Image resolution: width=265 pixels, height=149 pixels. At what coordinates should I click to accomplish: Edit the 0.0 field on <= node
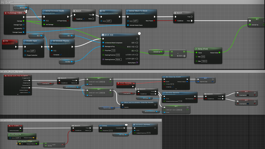click(x=50, y=146)
